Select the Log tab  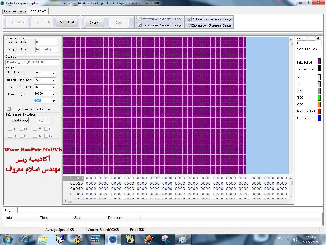click(8, 210)
